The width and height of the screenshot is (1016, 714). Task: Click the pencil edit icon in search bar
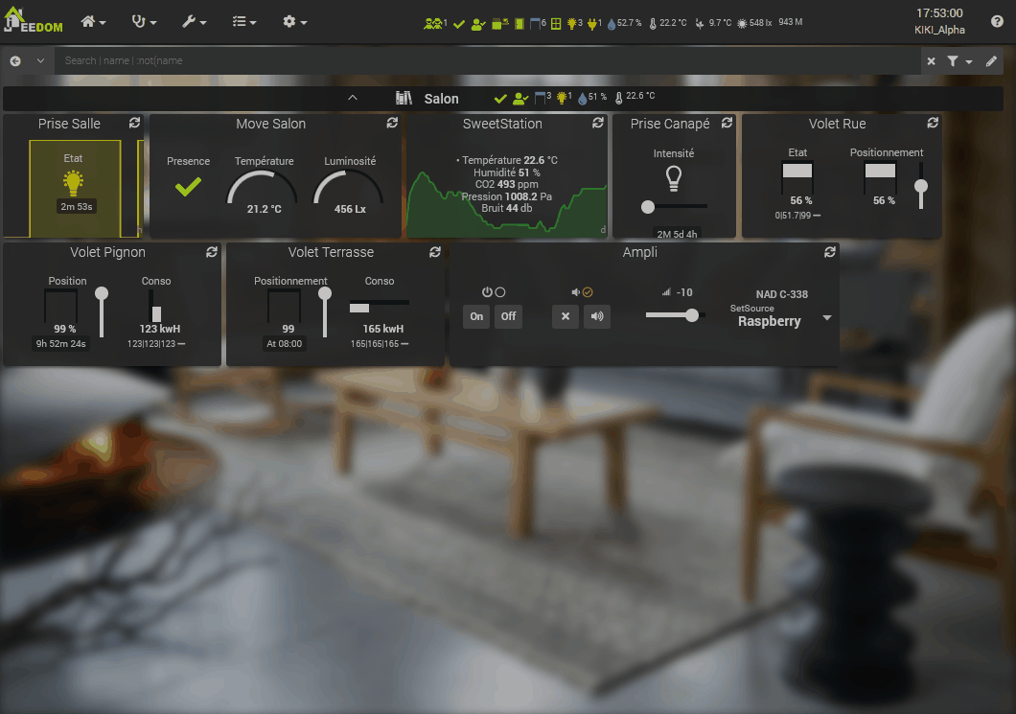pos(991,60)
